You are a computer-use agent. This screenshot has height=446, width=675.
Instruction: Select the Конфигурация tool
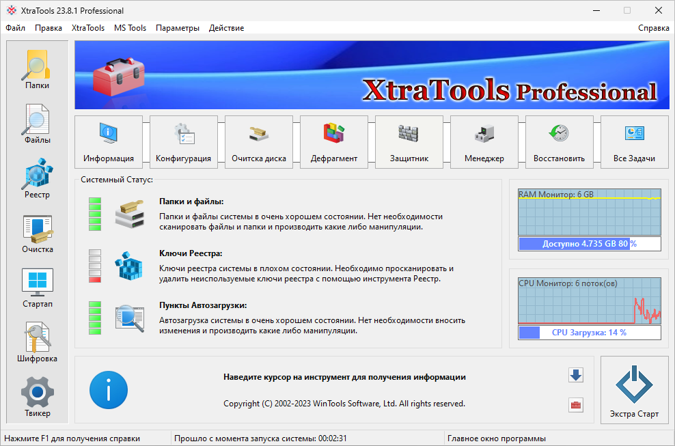tap(183, 141)
